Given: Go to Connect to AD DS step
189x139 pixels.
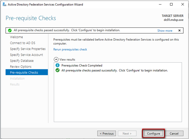Looking at the screenshot, I should coord(22,43).
